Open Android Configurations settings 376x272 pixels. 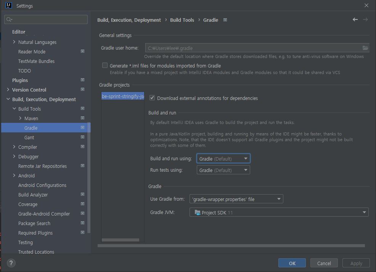click(x=42, y=185)
